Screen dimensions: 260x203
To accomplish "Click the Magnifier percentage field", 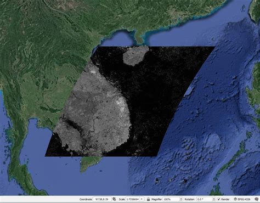I will pyautogui.click(x=171, y=199).
